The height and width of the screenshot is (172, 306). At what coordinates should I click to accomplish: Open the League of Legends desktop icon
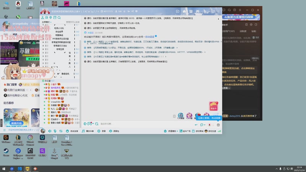pyautogui.click(x=18, y=140)
